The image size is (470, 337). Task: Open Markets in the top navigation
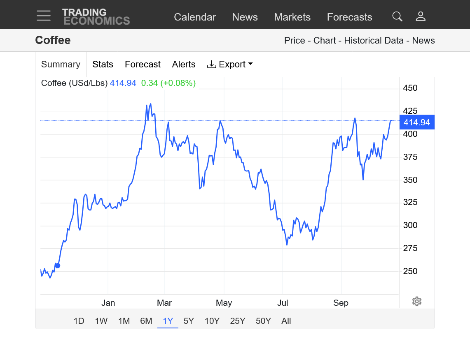click(x=292, y=17)
